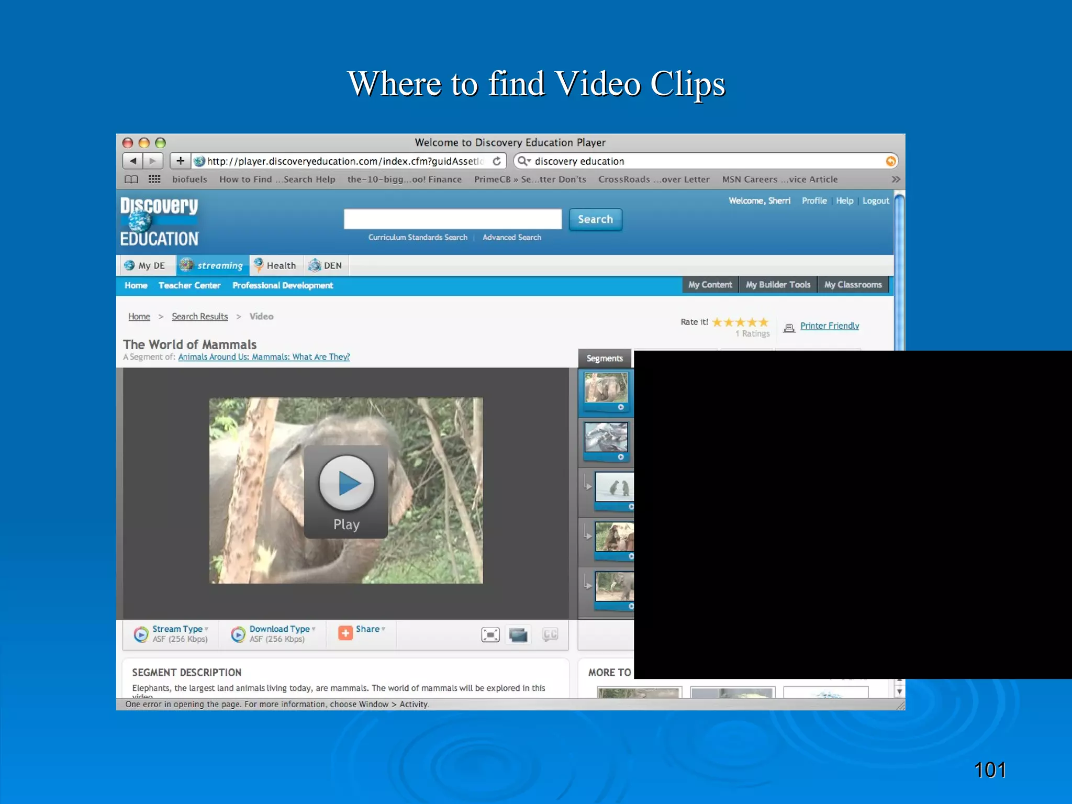Rate the video with the first star
The width and height of the screenshot is (1072, 804).
(x=718, y=322)
